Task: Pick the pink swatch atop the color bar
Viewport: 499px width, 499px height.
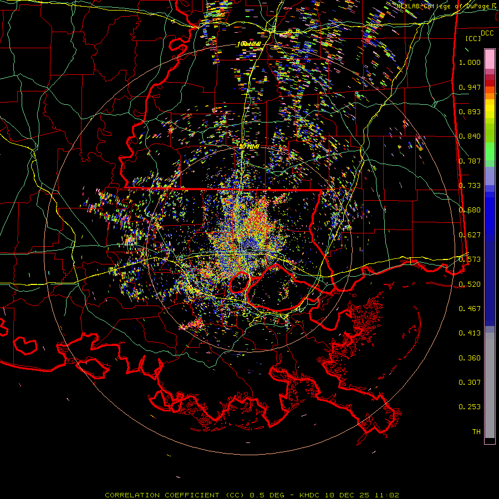Action: (490, 59)
